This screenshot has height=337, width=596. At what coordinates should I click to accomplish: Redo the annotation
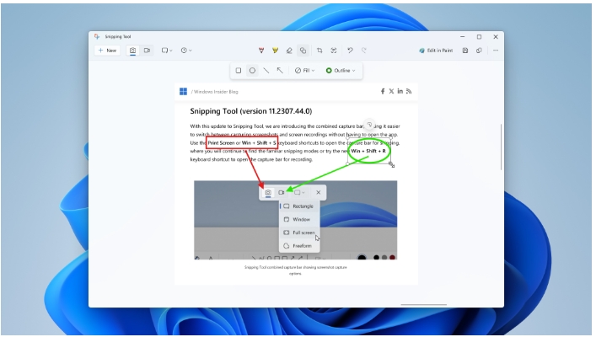pyautogui.click(x=364, y=51)
